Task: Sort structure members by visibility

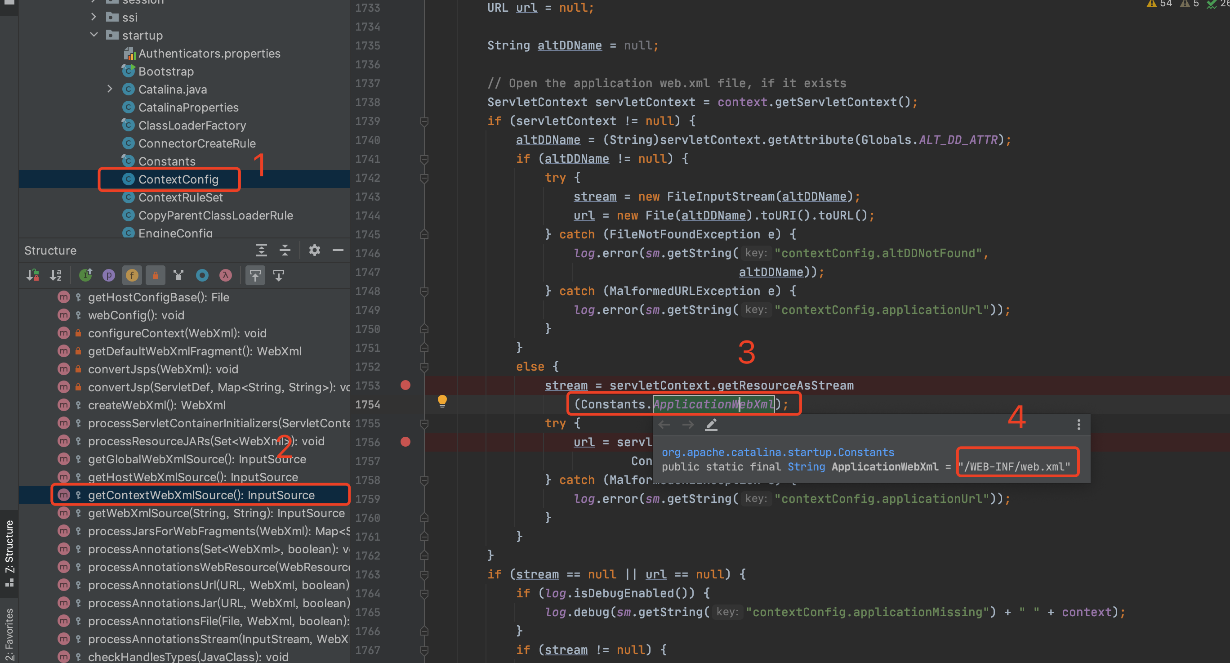Action: pos(32,275)
